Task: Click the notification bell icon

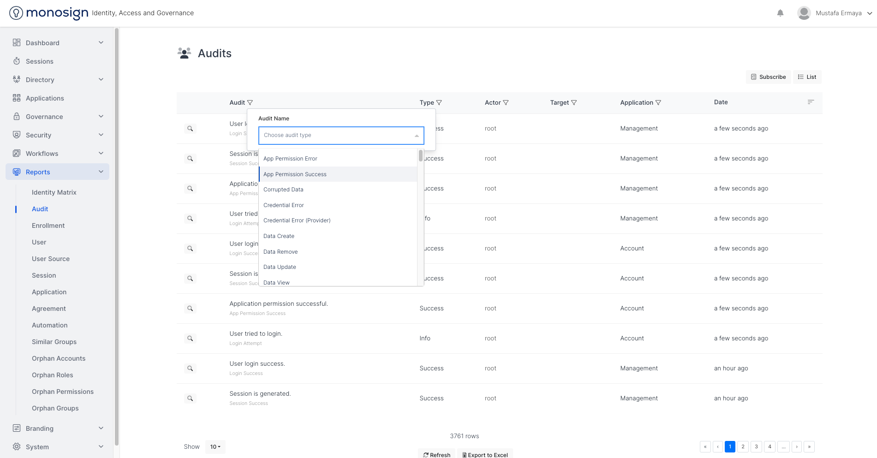Action: tap(780, 13)
